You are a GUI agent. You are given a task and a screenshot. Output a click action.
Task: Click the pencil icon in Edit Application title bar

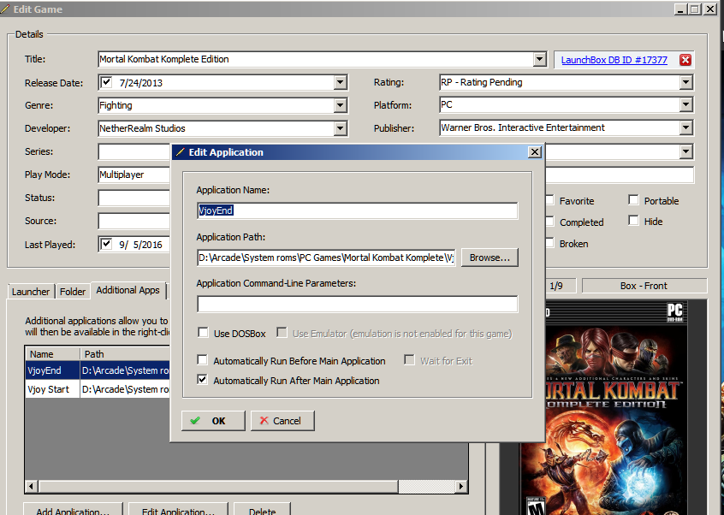click(x=180, y=152)
